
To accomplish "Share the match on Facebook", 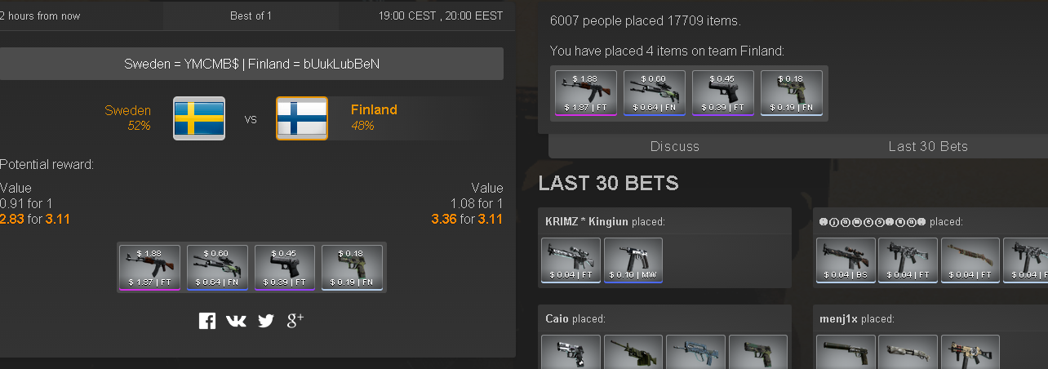I will pos(207,321).
